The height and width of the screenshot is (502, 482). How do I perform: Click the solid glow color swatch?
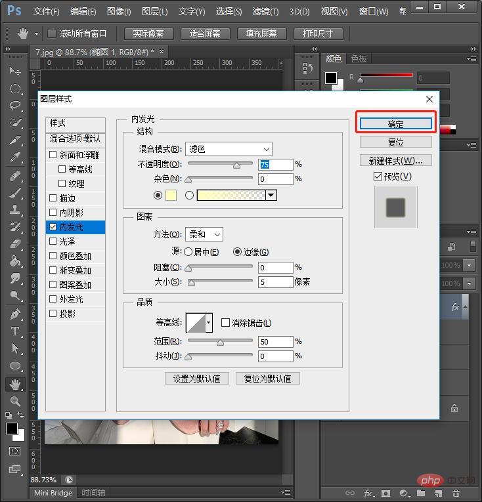(171, 195)
